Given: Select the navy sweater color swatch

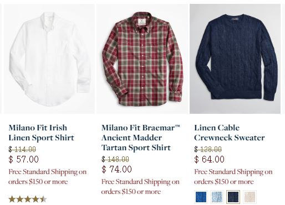Looking at the screenshot, I should point(233,197).
